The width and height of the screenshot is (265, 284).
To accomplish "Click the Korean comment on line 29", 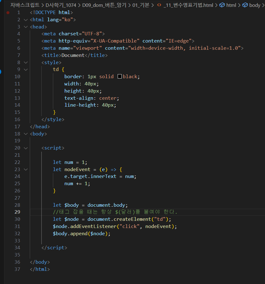I will pos(115,212).
